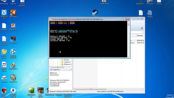Screen dimensions: 174x98
Task: Open the Новая папка desktop folder
Action: coord(104,2)
